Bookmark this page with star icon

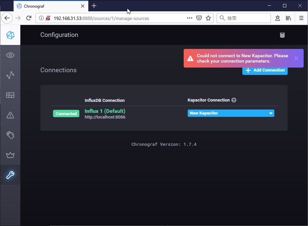[208, 18]
